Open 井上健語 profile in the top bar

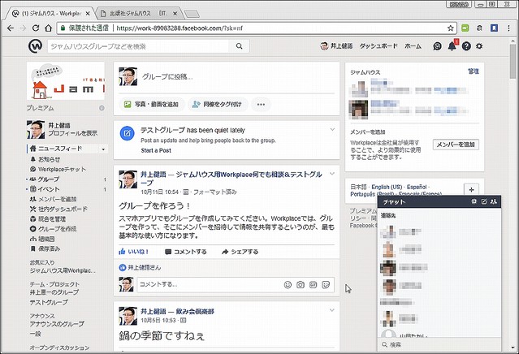(336, 46)
